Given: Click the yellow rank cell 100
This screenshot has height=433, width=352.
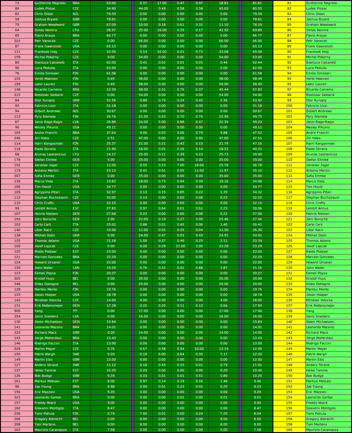Looking at the screenshot, I should coord(289,106).
